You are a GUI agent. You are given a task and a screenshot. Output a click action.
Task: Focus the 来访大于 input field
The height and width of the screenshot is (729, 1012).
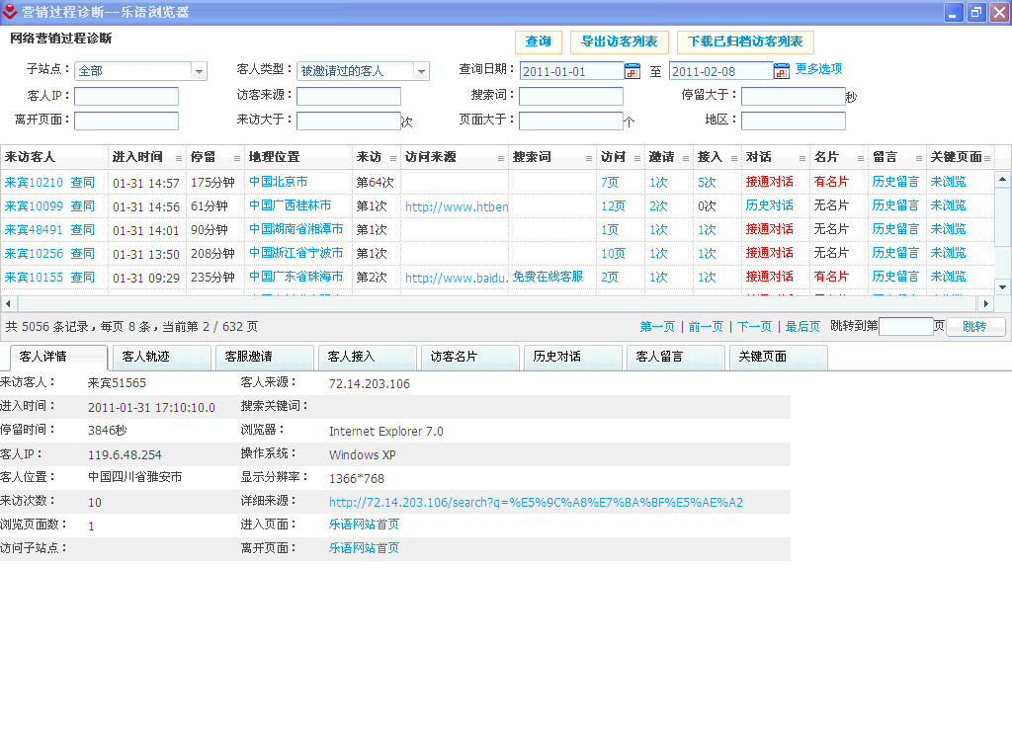click(x=349, y=121)
